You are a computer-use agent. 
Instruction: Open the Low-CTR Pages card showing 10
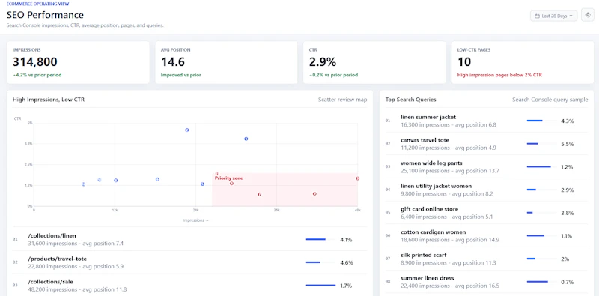point(523,63)
